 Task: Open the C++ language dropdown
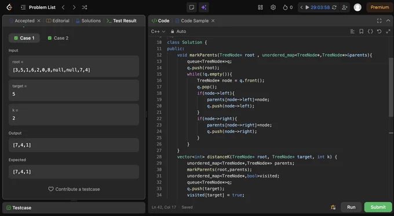[158, 31]
